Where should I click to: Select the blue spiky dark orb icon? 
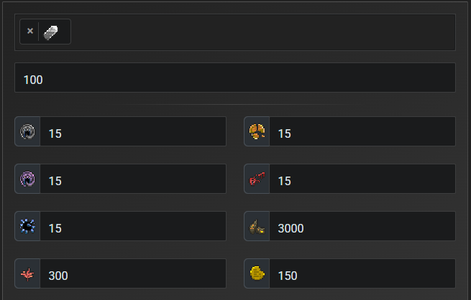(27, 227)
